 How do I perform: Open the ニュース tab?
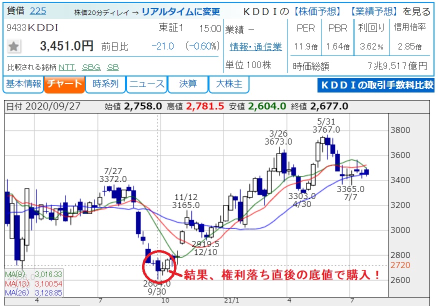[x=146, y=84]
